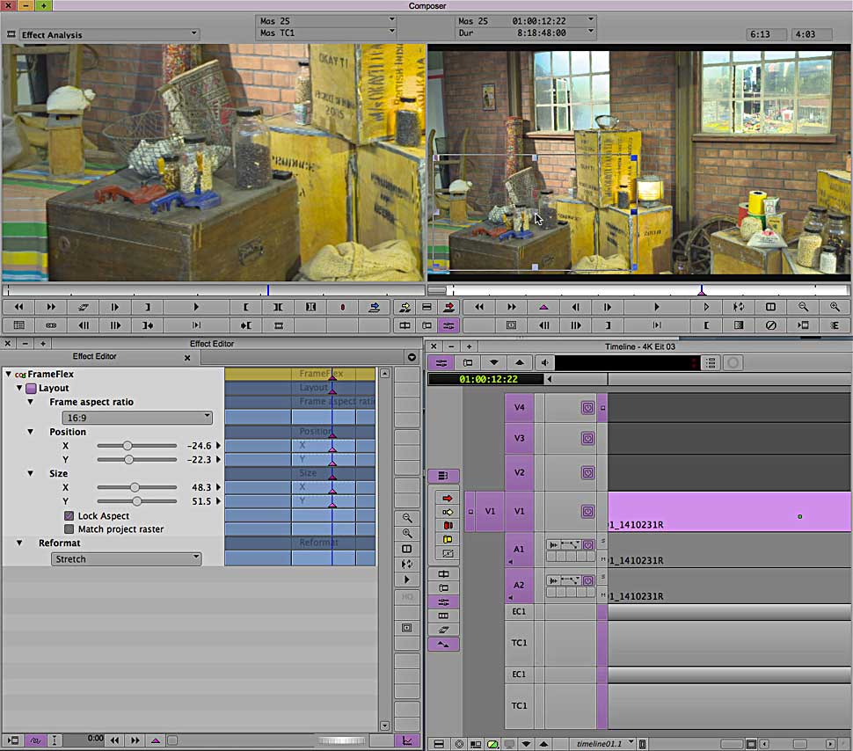Click the Rewind button under source monitor

tap(18, 307)
